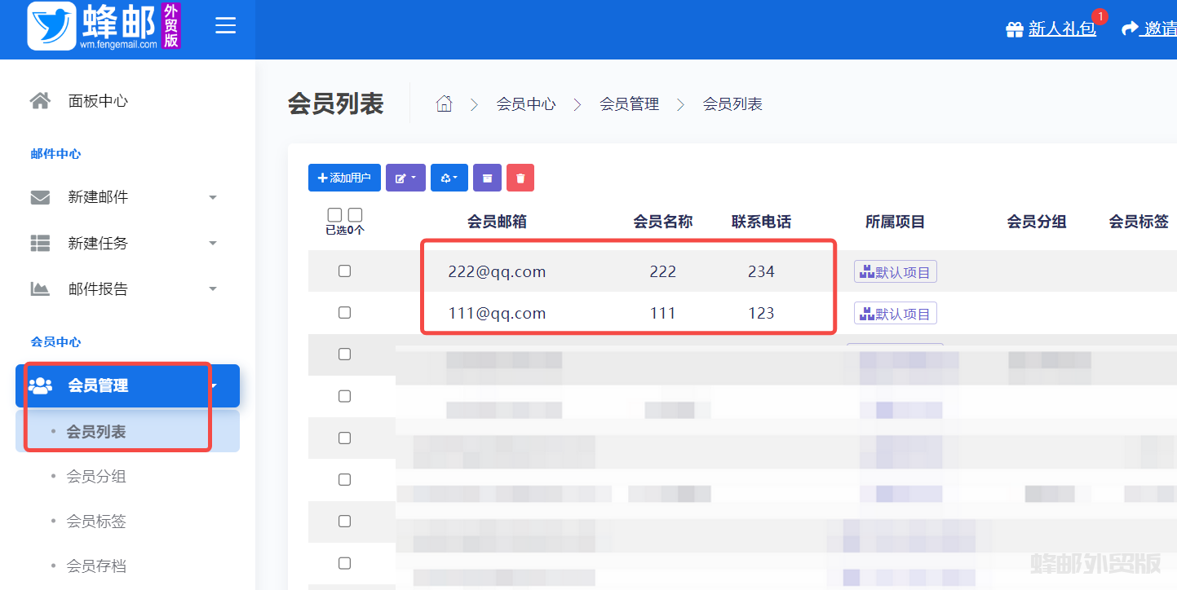Open the purple edit dropdown button
The image size is (1177, 590).
tap(405, 178)
